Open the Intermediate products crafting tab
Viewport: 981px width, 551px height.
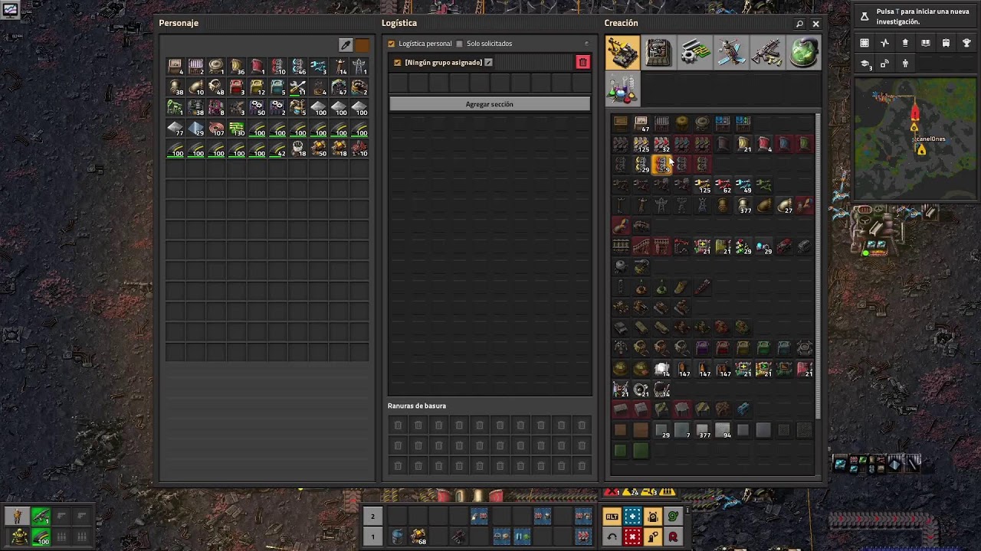point(695,53)
